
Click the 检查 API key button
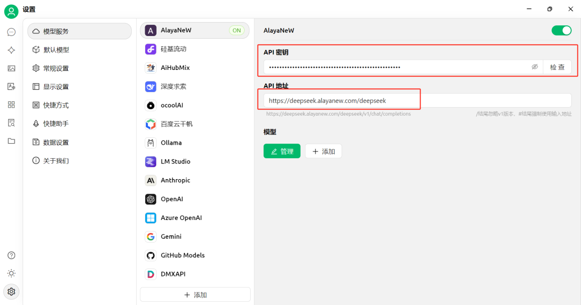(x=557, y=67)
